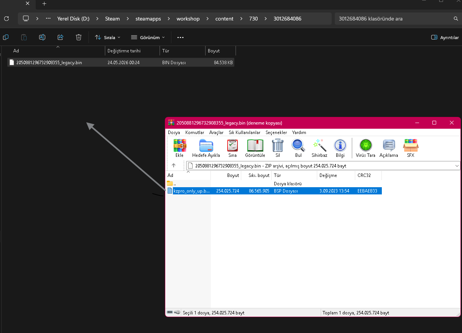The width and height of the screenshot is (462, 333).
Task: Expand the chevron after Yerel Disk (D:)
Action: tap(97, 19)
